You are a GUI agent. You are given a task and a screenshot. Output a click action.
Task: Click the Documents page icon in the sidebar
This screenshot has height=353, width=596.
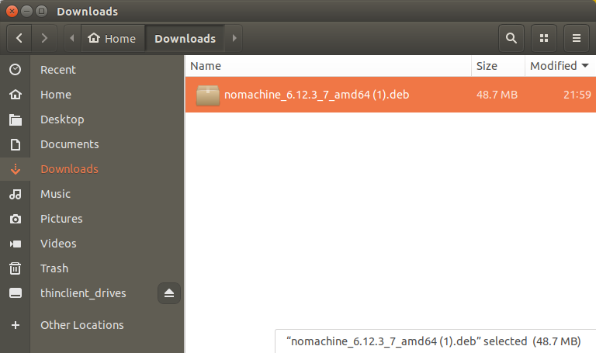coord(16,144)
